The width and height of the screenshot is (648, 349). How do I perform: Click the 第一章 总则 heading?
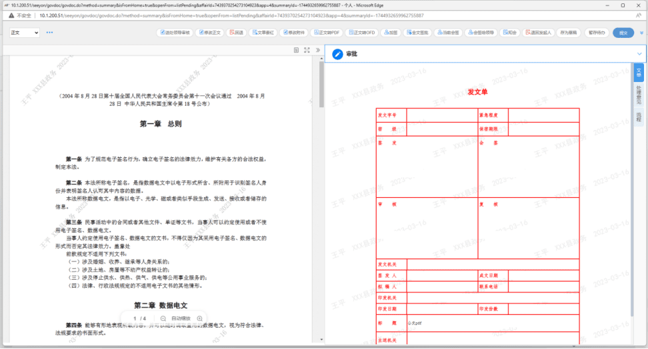(161, 124)
